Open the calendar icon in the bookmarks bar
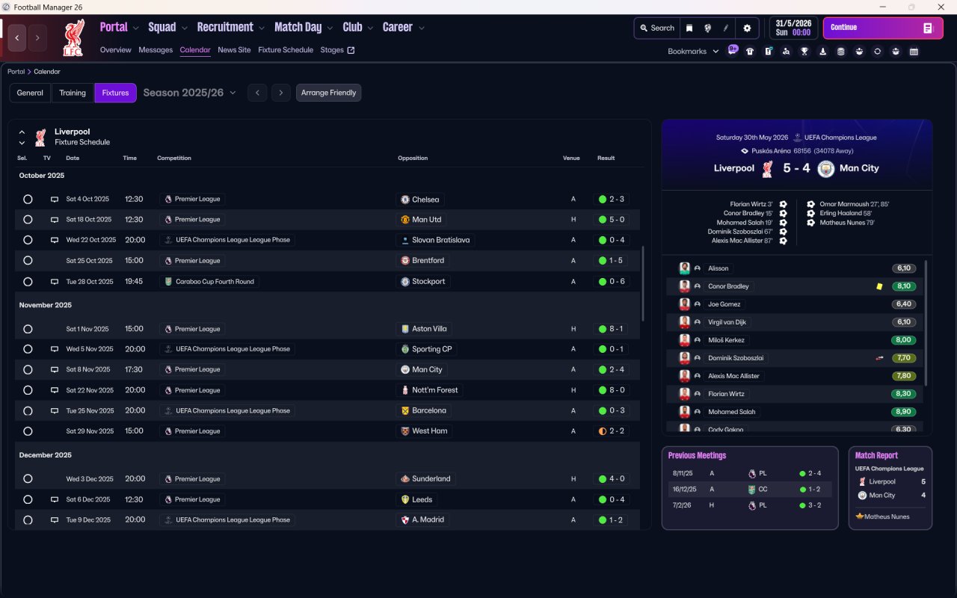 [x=914, y=52]
